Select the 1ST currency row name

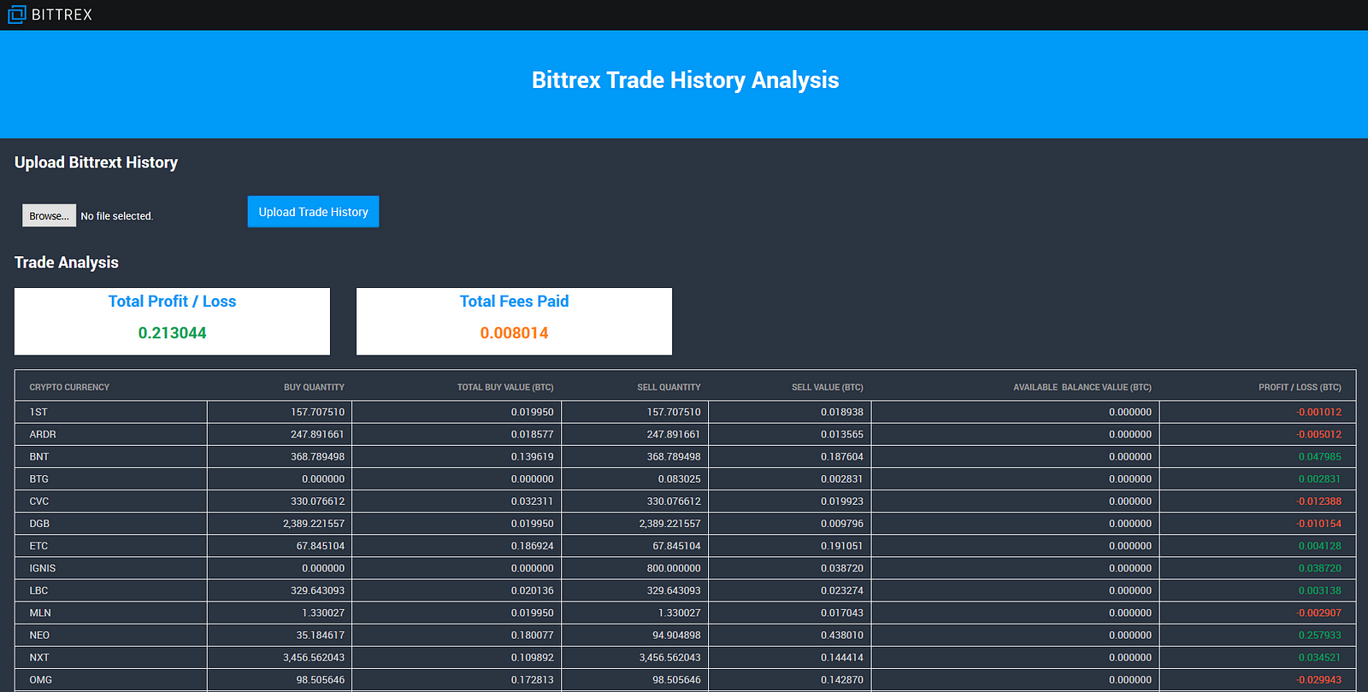click(38, 412)
